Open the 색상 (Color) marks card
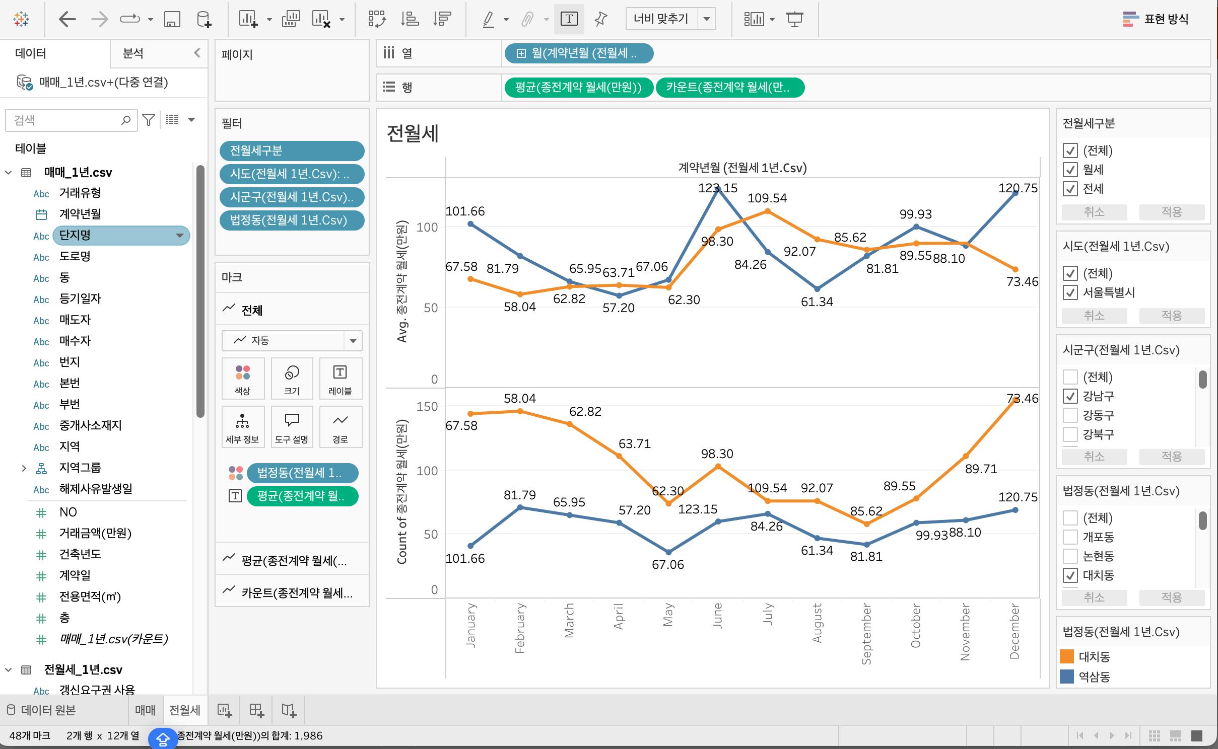This screenshot has width=1218, height=749. [243, 379]
